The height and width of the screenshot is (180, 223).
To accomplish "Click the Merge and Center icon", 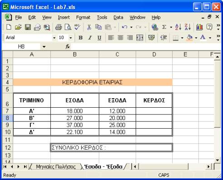I will click(140, 38).
